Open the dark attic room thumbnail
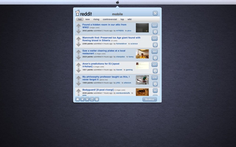Image resolution: width=236 pixels, height=147 pixels. pyautogui.click(x=142, y=28)
